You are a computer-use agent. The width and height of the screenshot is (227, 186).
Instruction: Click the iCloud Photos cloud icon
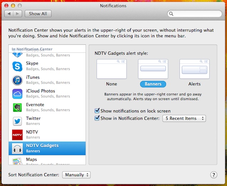(18, 94)
